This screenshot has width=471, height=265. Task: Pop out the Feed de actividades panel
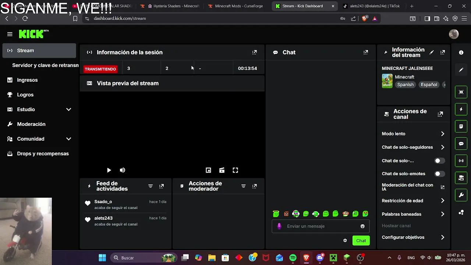162,186
